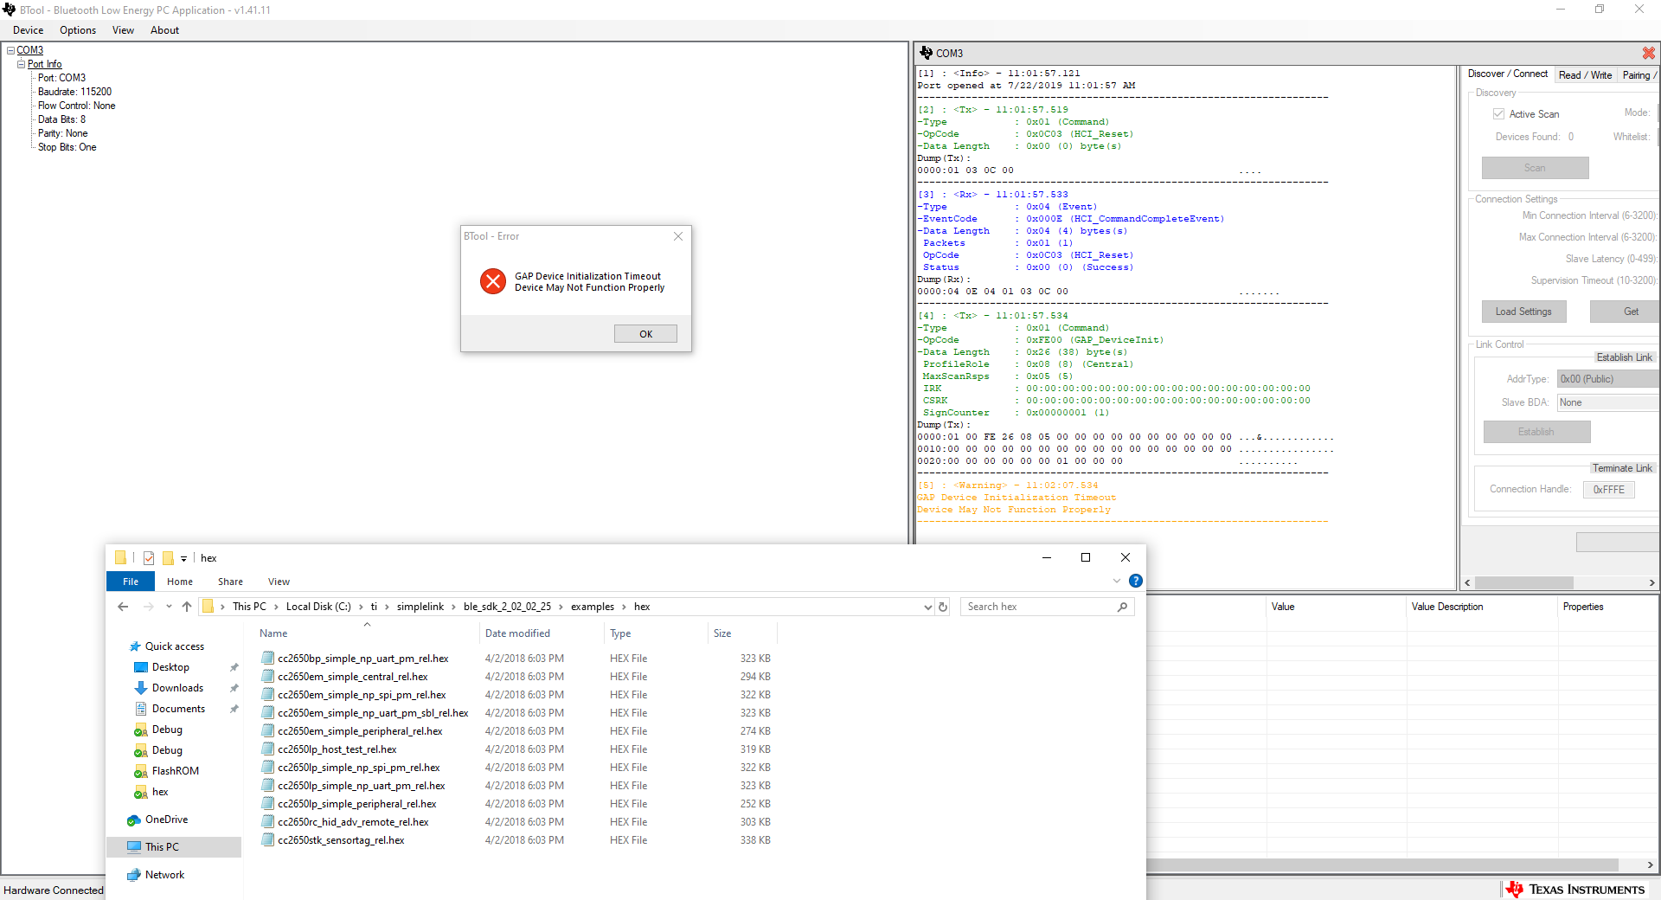This screenshot has width=1661, height=900.
Task: Click examples in the breadcrumb path
Action: click(x=593, y=607)
